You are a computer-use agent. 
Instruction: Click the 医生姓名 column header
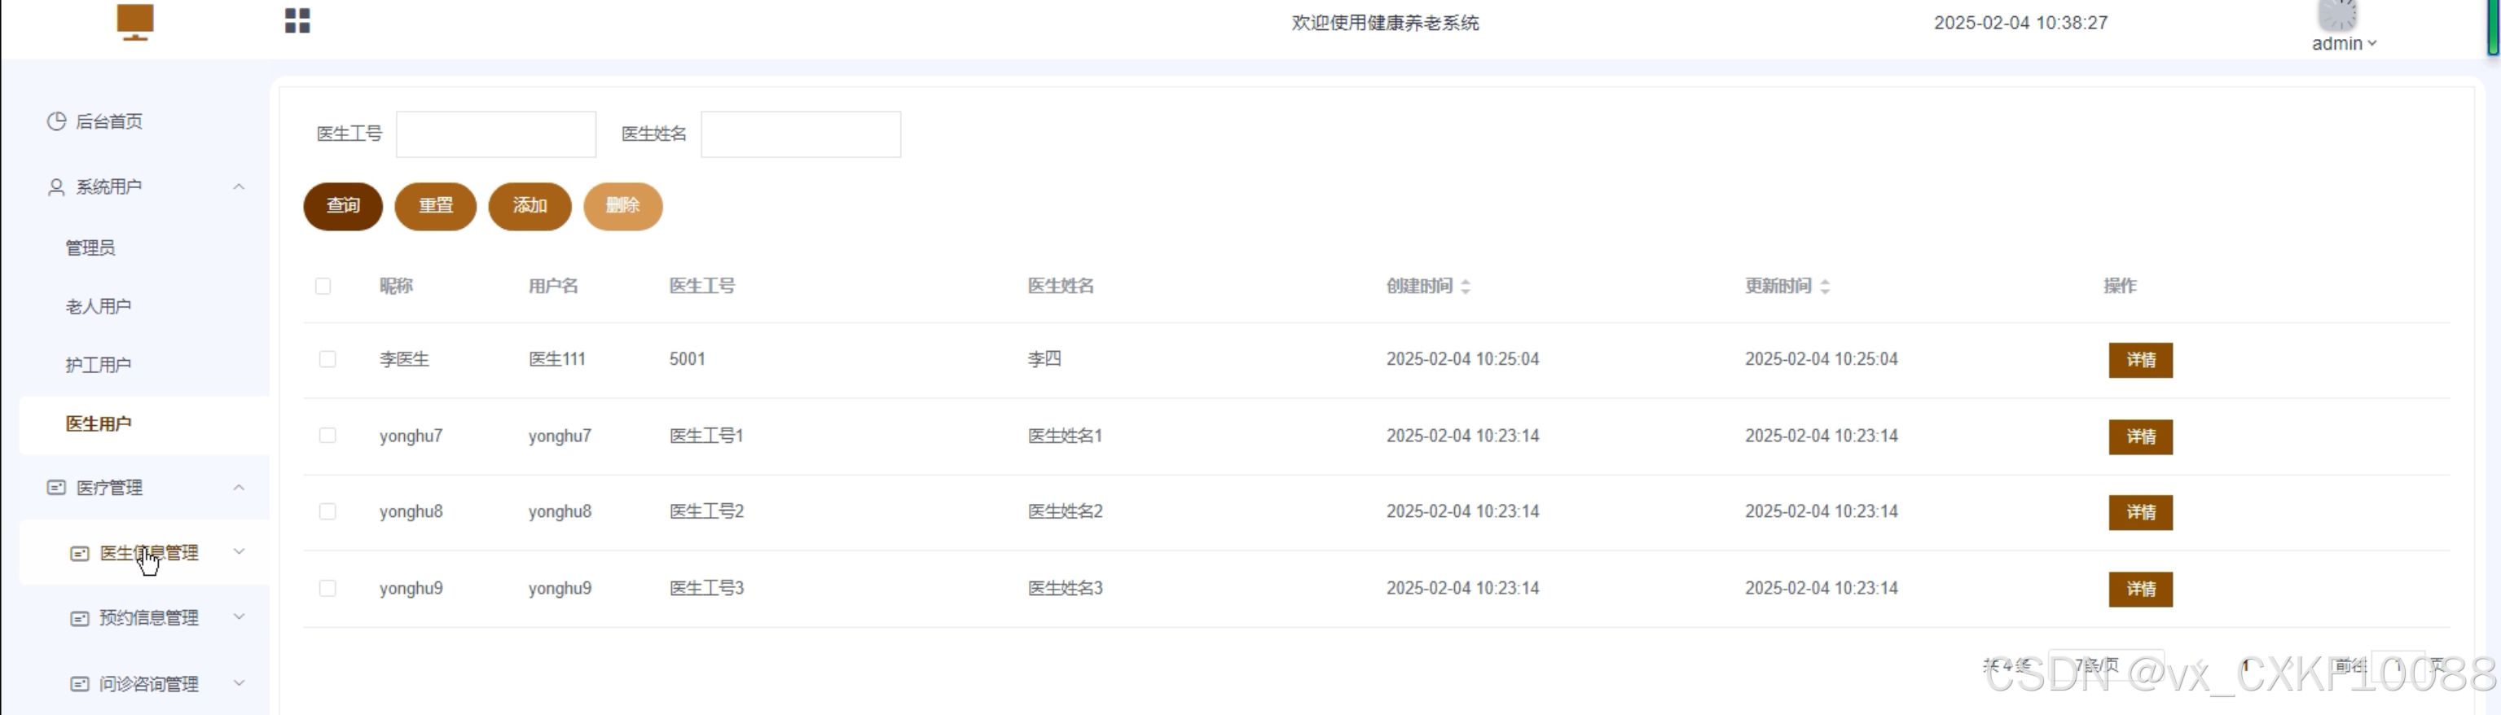(x=1061, y=286)
